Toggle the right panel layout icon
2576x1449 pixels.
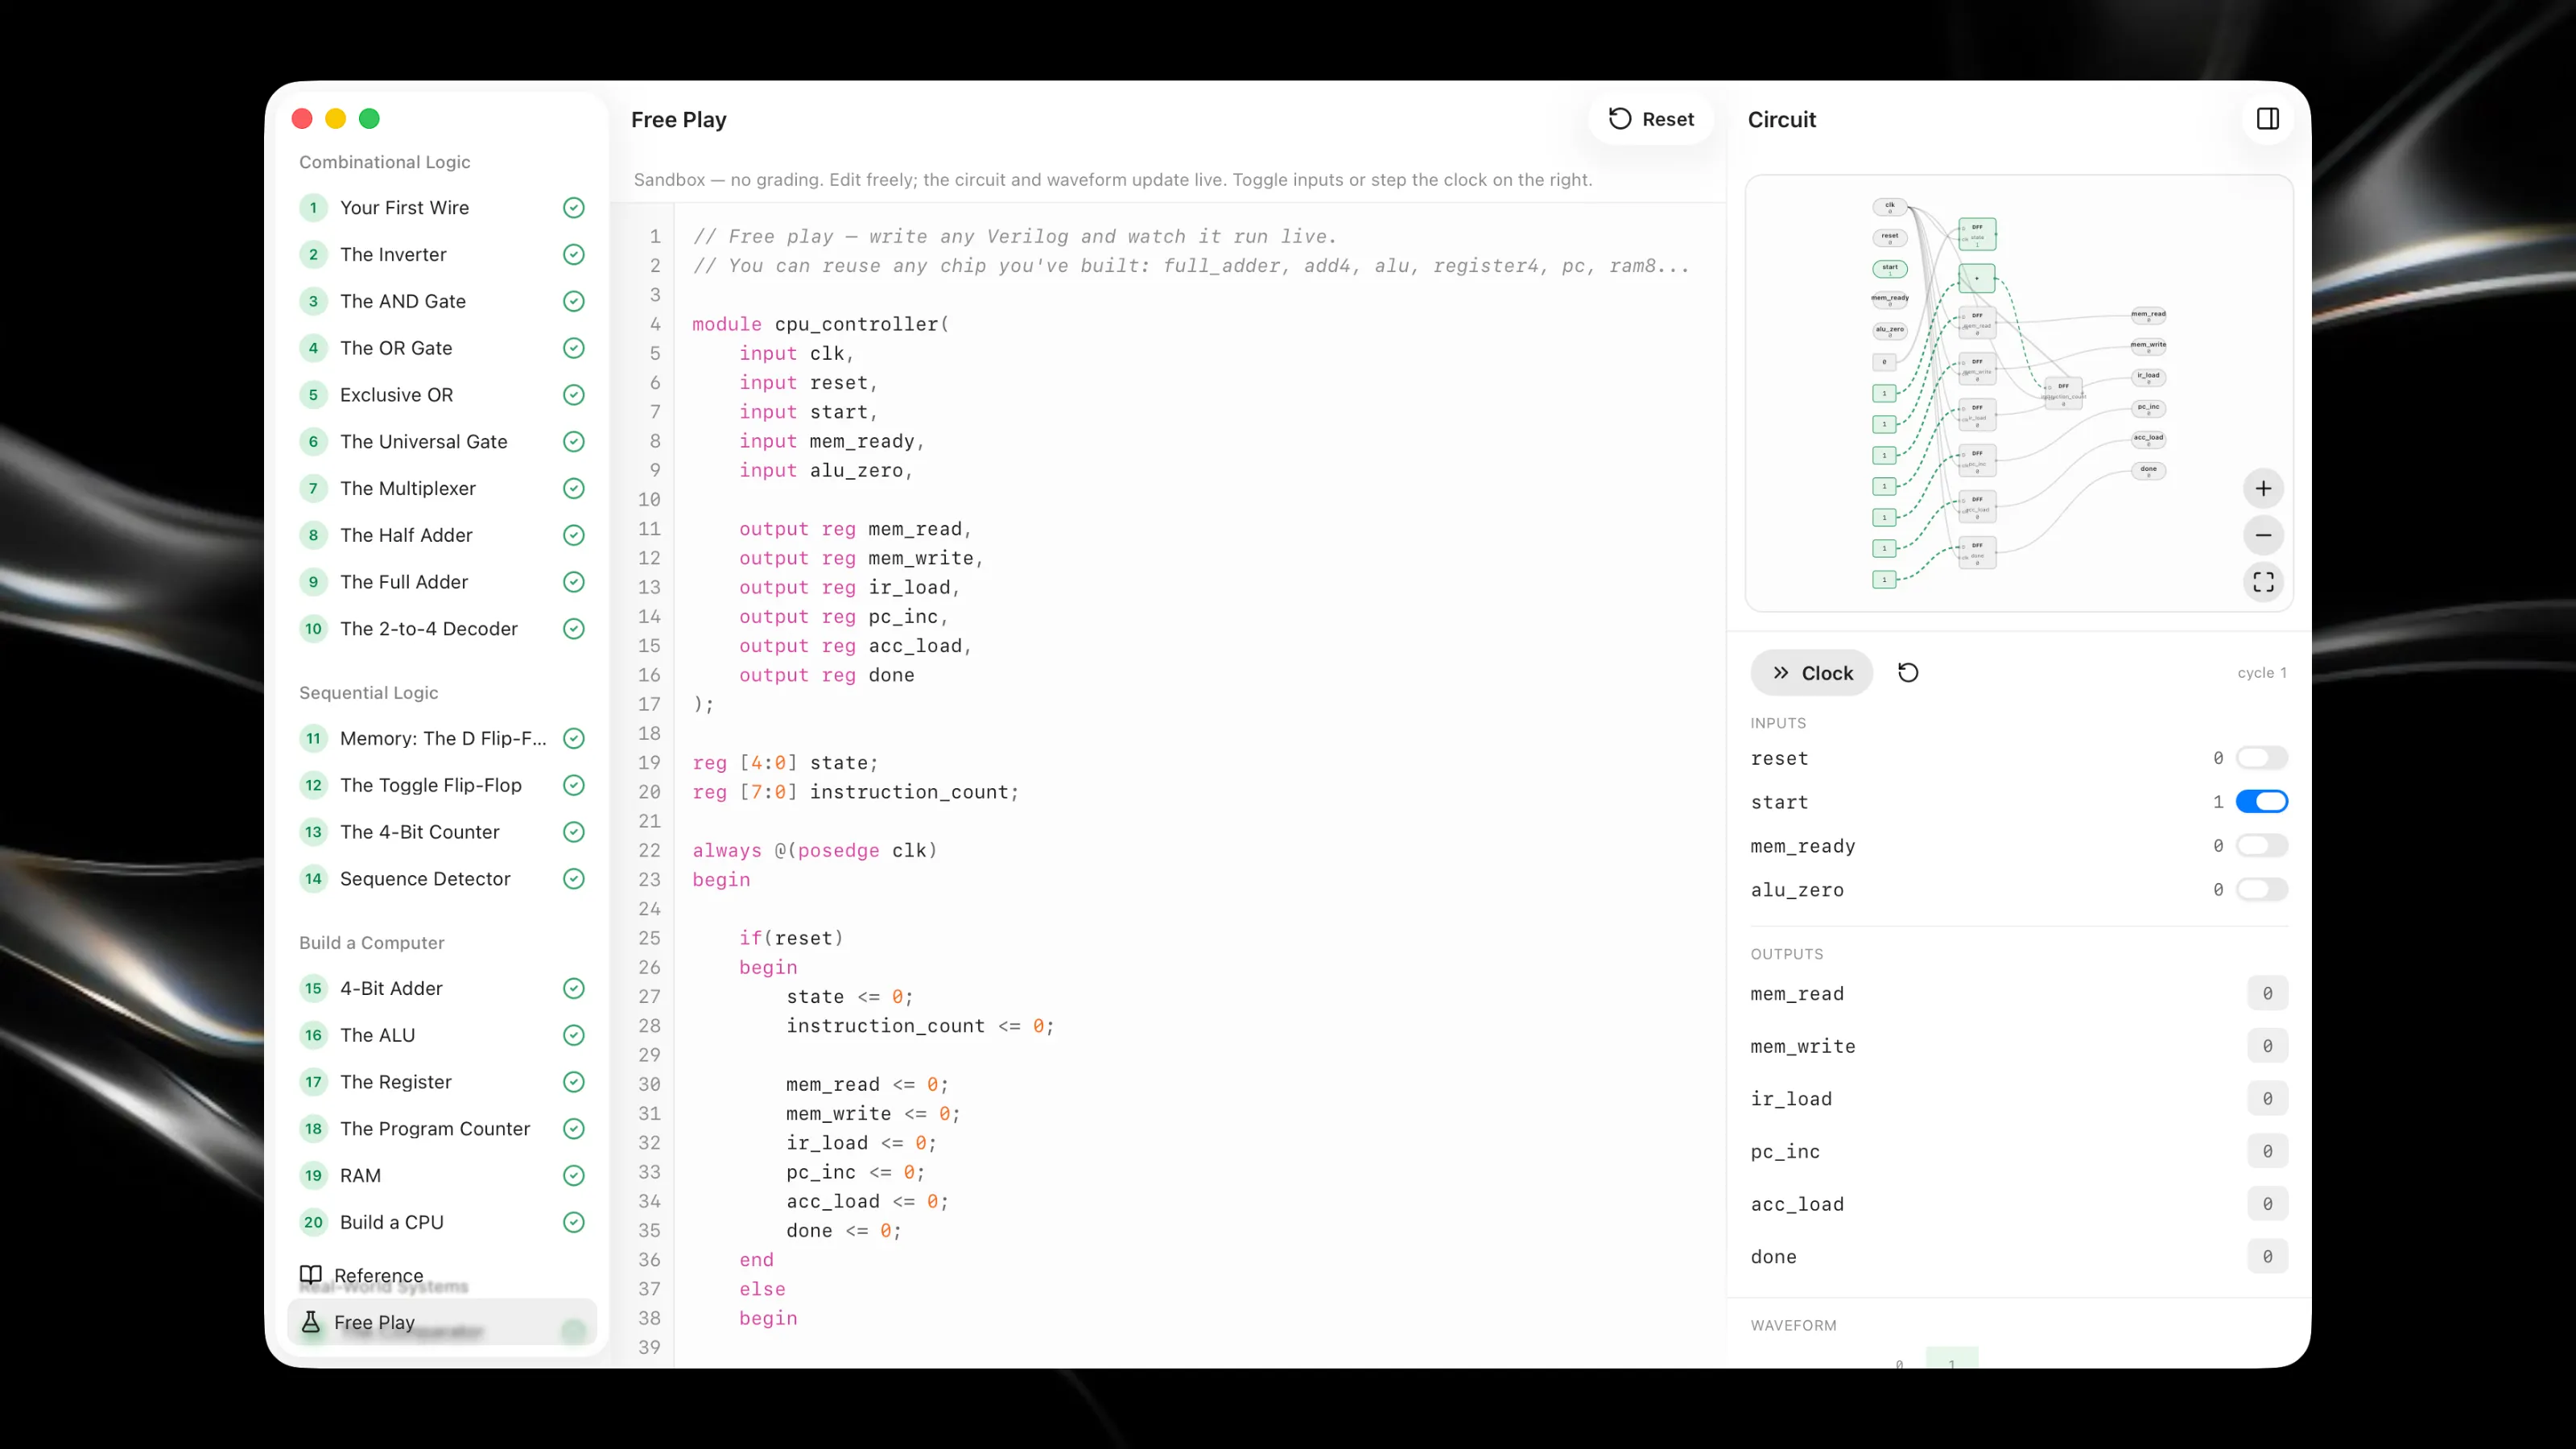(2267, 119)
